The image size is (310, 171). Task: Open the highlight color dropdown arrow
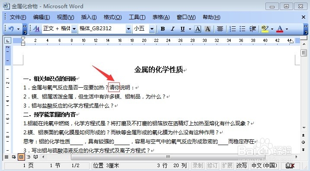pyautogui.click(x=272, y=29)
